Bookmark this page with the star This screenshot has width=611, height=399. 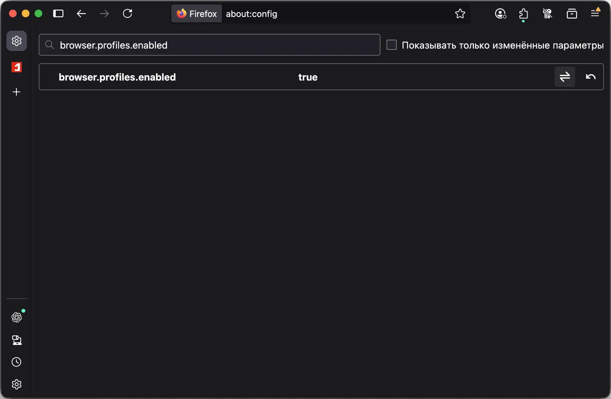point(460,14)
